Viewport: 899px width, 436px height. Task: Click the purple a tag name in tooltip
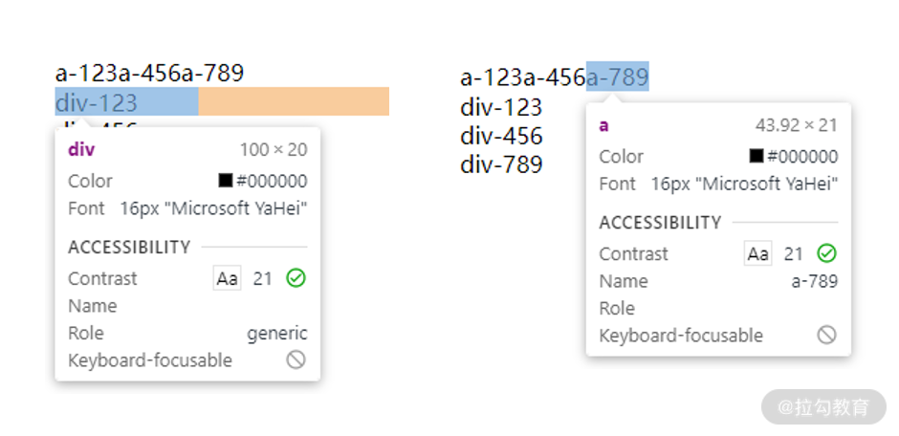pos(604,125)
